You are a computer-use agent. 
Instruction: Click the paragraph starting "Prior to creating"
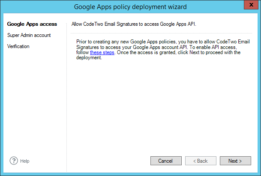click(x=163, y=49)
